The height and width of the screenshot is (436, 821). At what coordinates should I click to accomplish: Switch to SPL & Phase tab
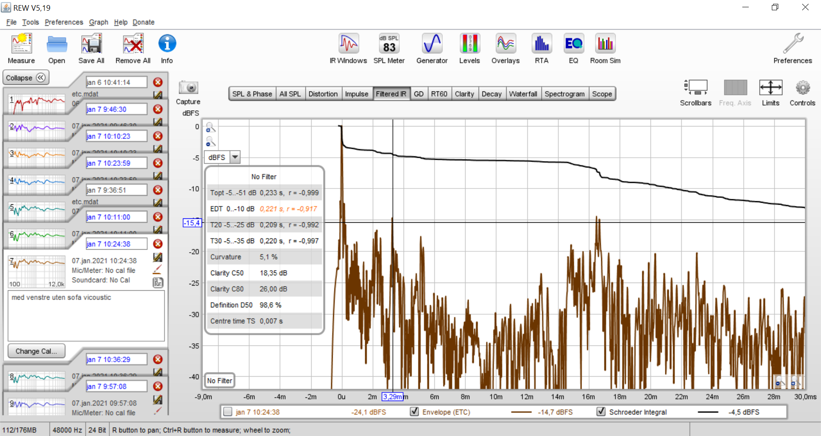252,94
